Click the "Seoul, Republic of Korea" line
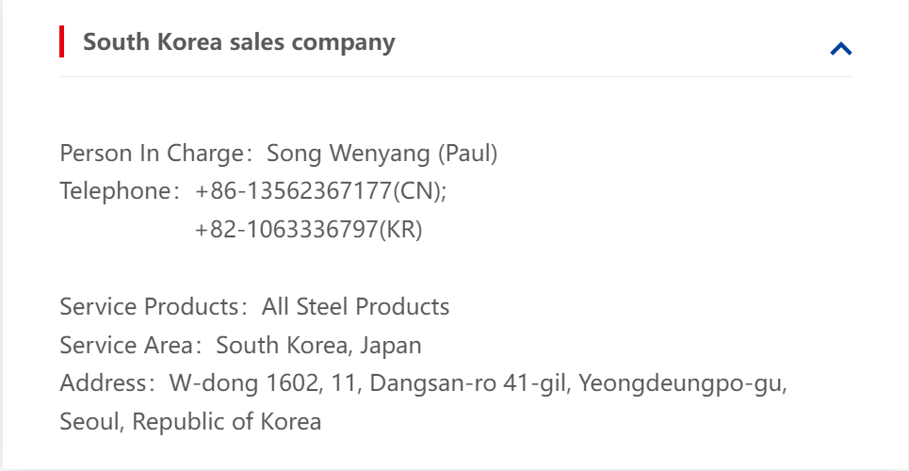This screenshot has height=471, width=909. coord(190,422)
